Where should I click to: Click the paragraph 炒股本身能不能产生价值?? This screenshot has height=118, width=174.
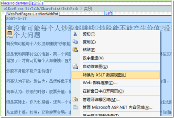(x=29, y=71)
